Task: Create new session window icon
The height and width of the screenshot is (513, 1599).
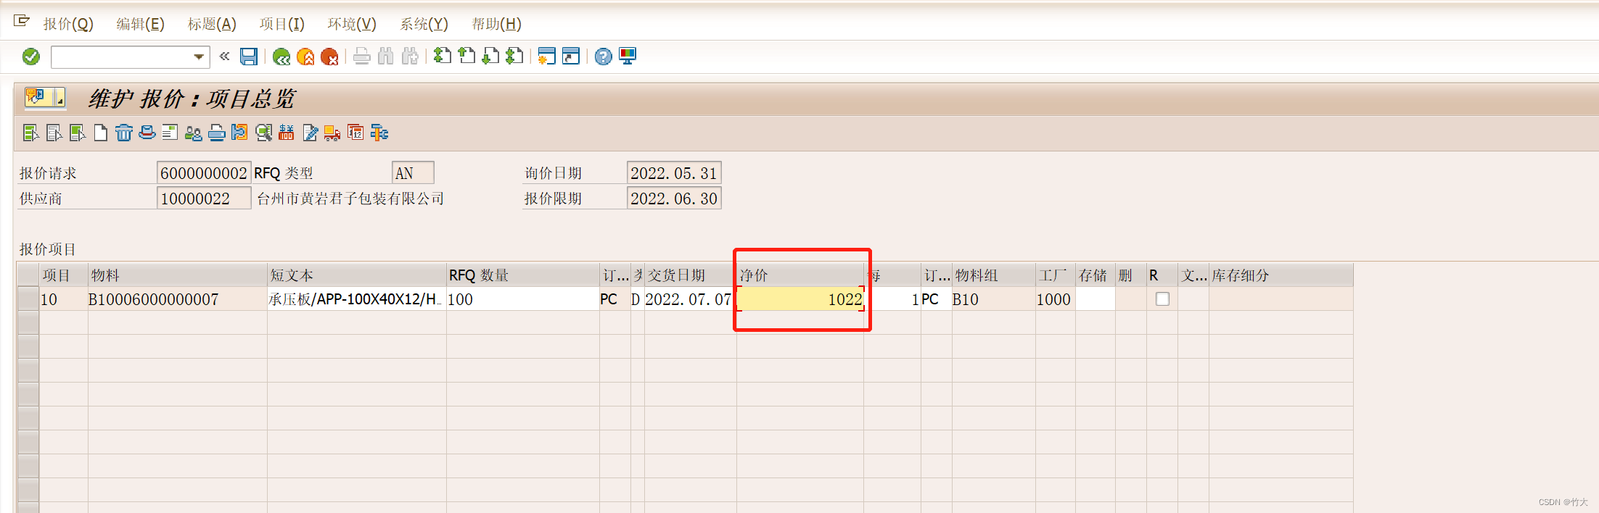Action: click(547, 57)
